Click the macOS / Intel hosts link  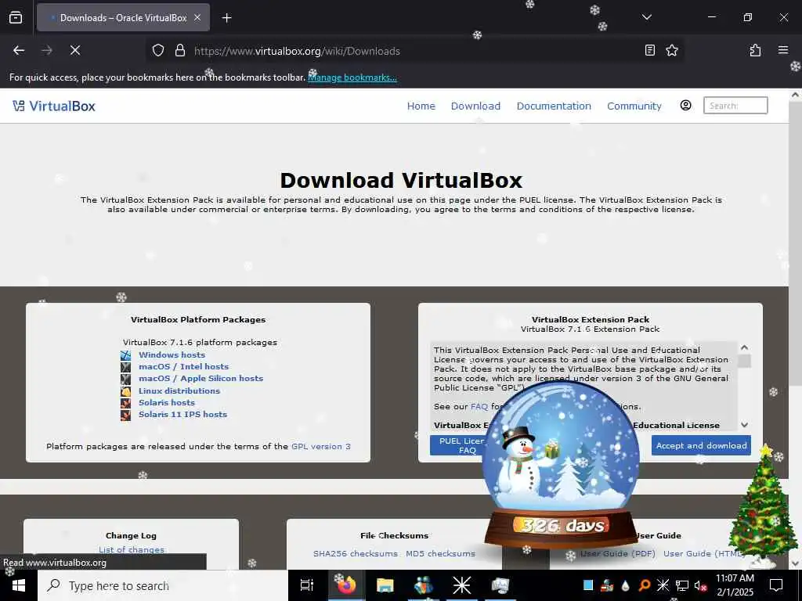click(183, 366)
